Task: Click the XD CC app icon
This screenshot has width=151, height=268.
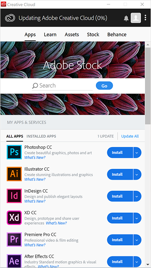Action: click(14, 218)
